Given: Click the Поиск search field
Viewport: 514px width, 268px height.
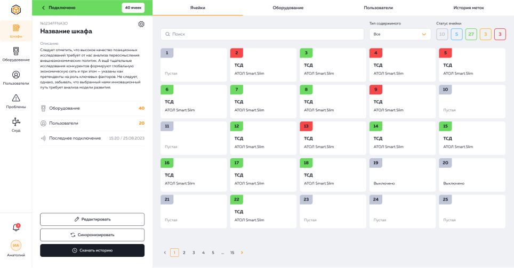Looking at the screenshot, I should pos(262,34).
